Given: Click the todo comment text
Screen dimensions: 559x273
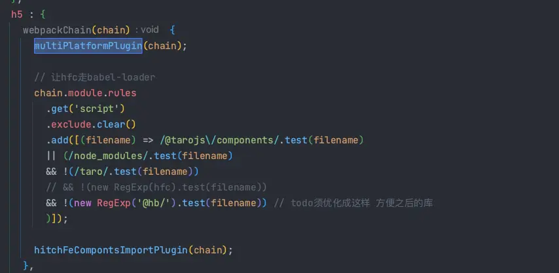Looking at the screenshot, I should click(x=354, y=203).
